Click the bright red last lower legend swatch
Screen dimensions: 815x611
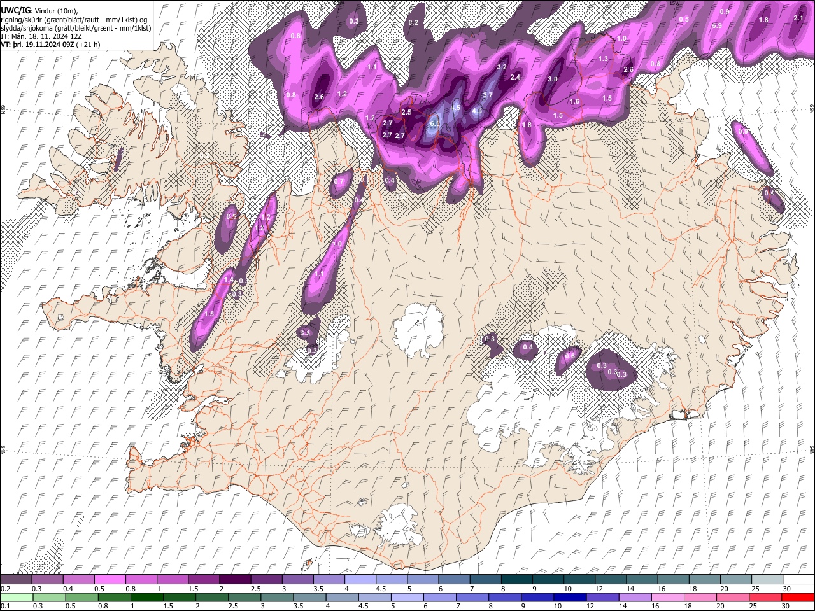(x=798, y=597)
